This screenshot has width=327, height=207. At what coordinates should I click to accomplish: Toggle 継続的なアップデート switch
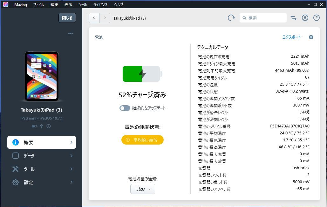pyautogui.click(x=125, y=108)
